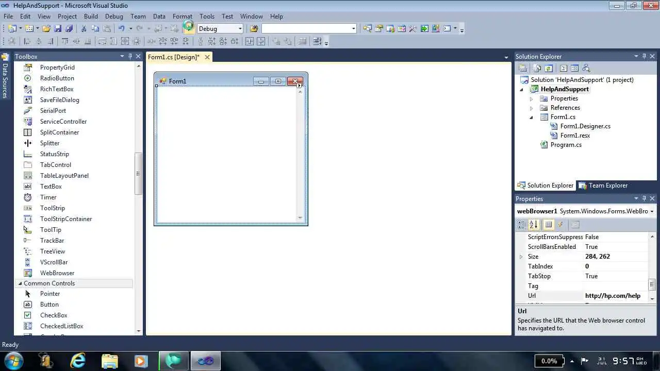Open the Data Sources side tab
This screenshot has height=371, width=660.
click(5, 76)
